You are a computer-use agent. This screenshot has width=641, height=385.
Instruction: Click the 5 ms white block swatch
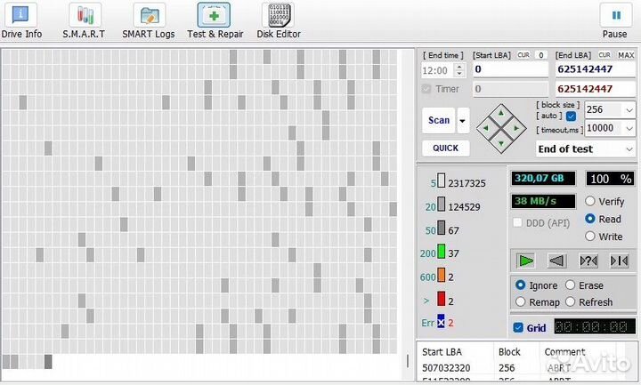pyautogui.click(x=441, y=180)
